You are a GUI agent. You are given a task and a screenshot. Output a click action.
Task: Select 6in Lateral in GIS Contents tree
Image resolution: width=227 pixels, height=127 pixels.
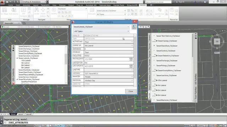tap(25, 65)
